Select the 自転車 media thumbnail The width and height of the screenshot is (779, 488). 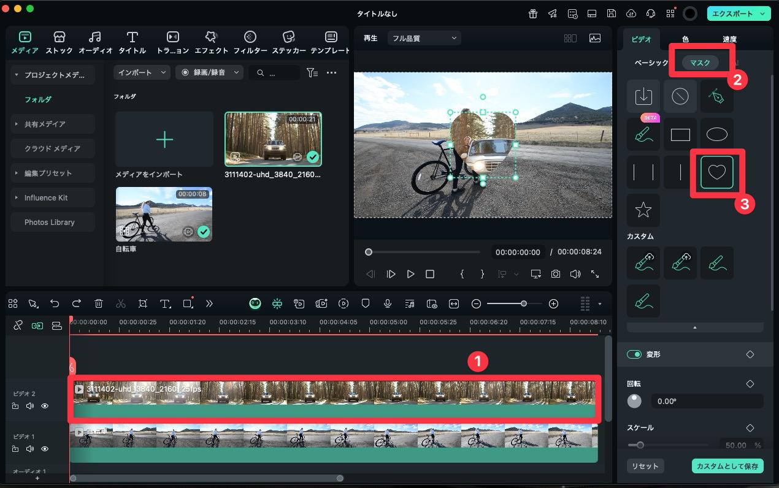point(164,214)
